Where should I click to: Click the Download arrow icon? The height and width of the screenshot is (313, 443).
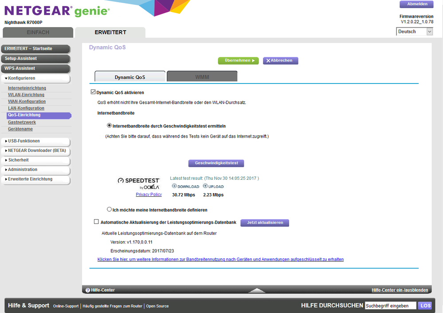pos(174,186)
